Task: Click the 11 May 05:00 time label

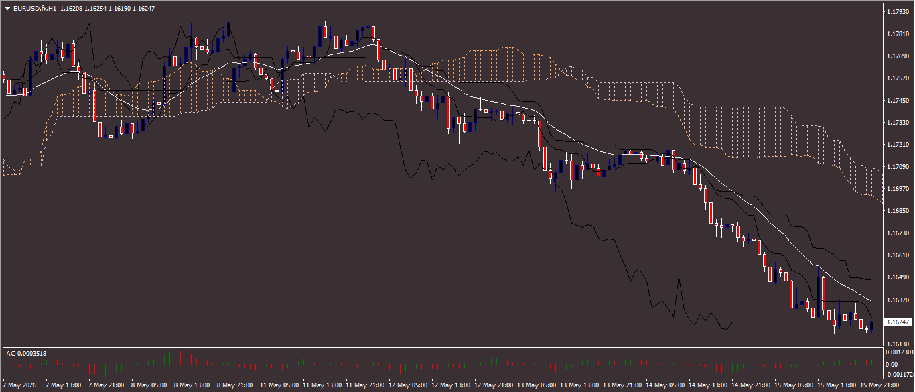Action: point(279,386)
